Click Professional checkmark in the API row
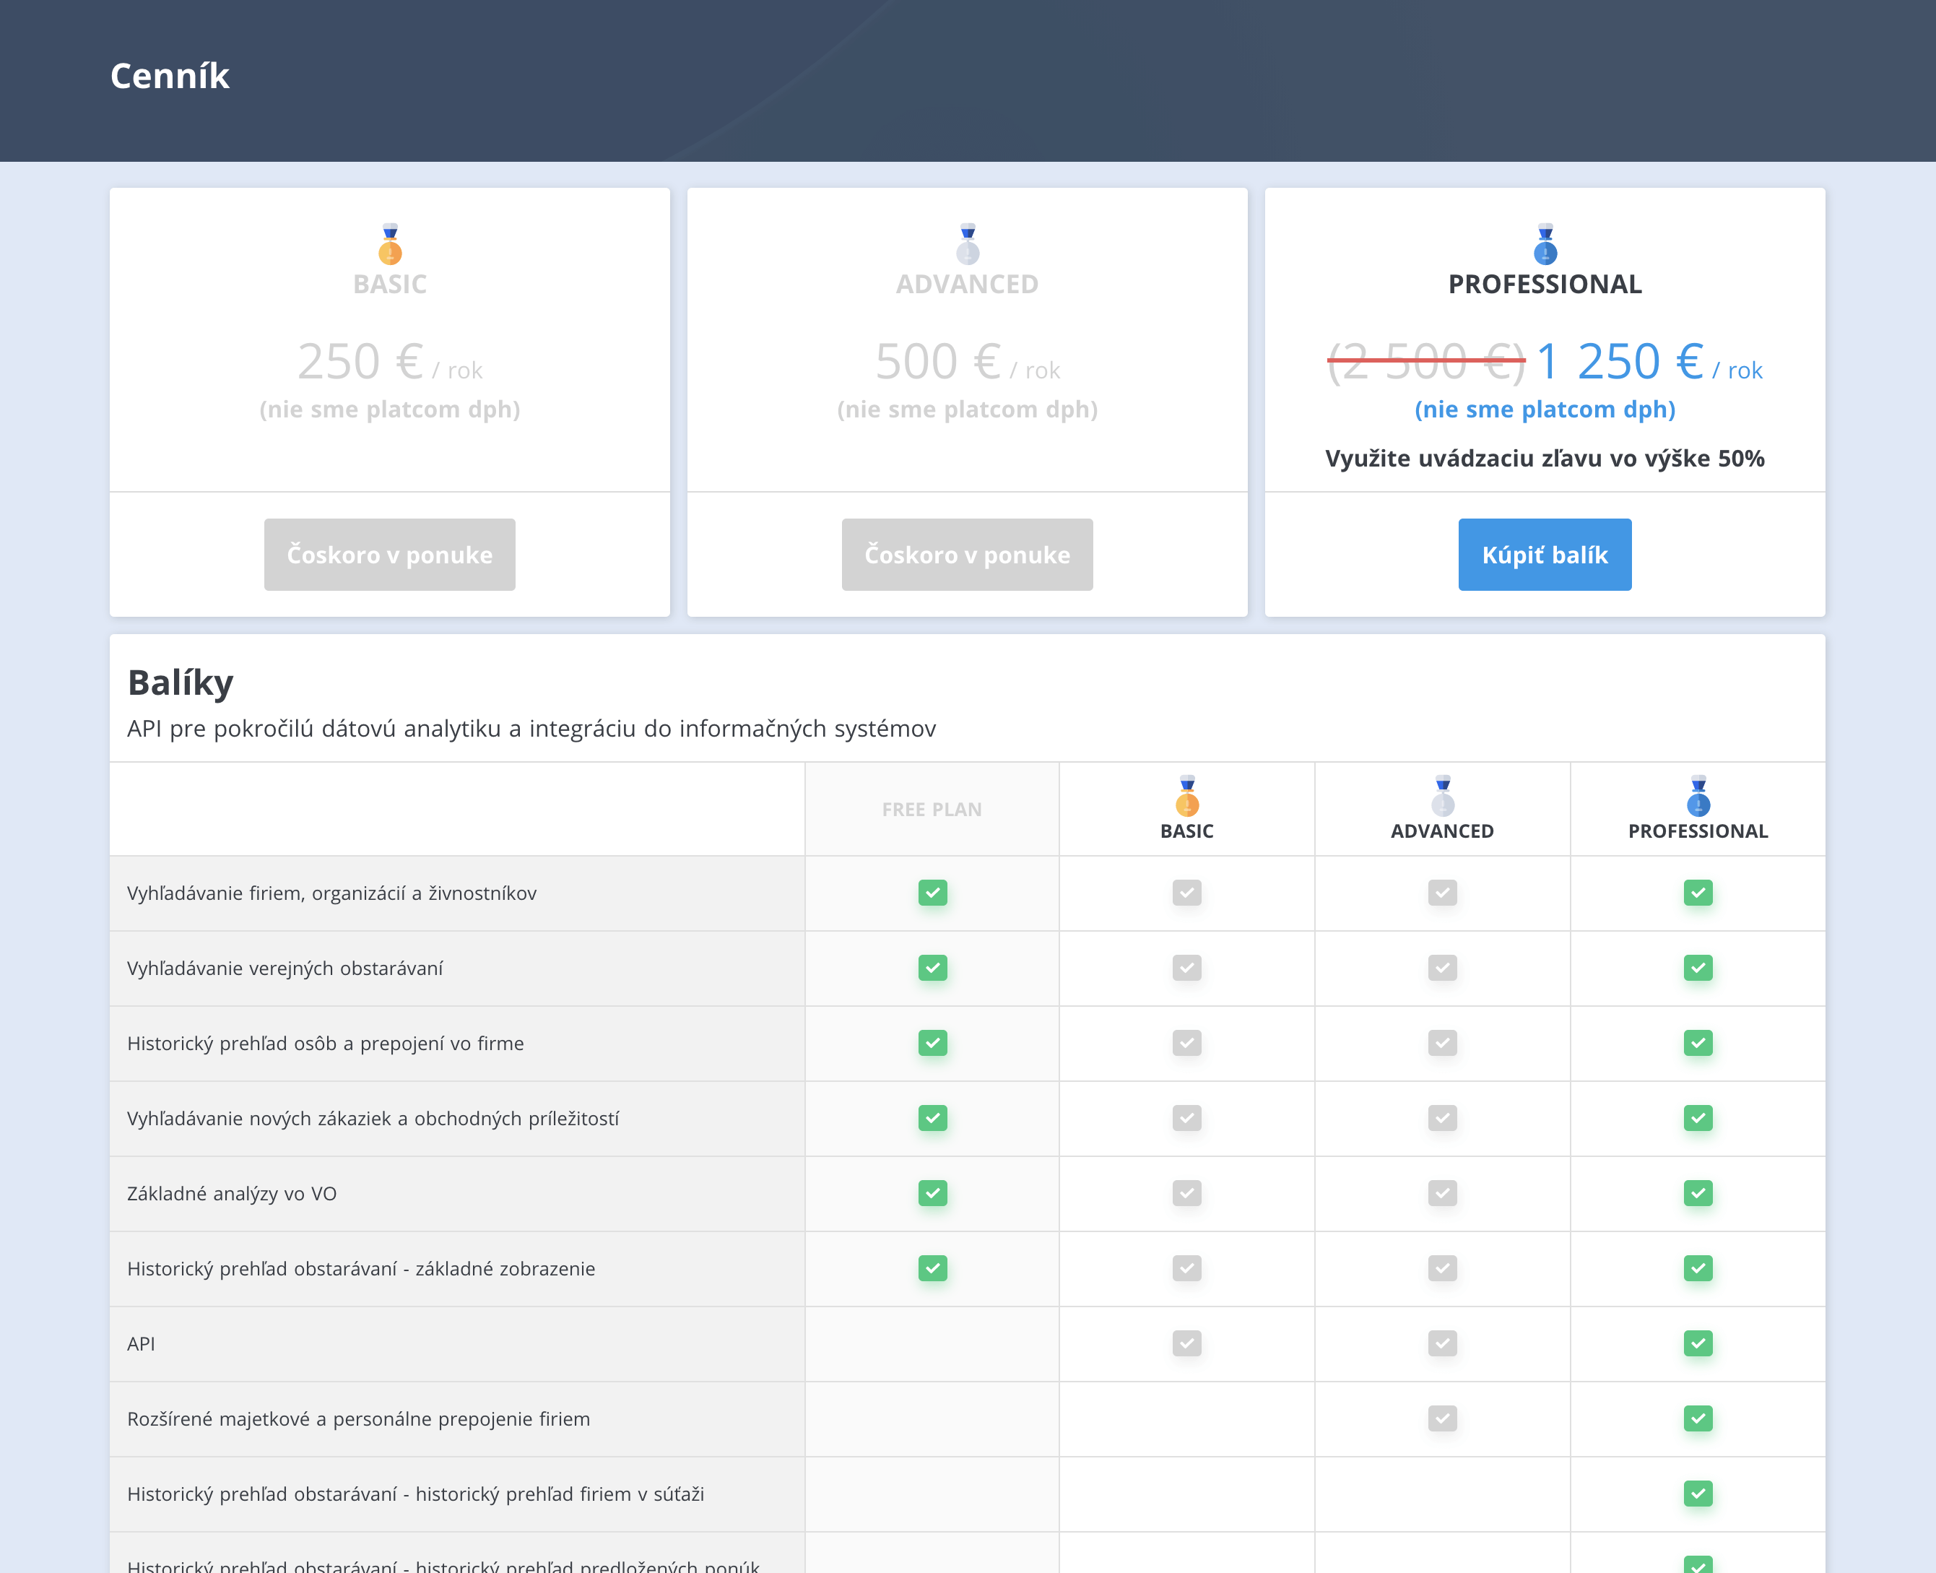Image resolution: width=1936 pixels, height=1573 pixels. [1698, 1343]
